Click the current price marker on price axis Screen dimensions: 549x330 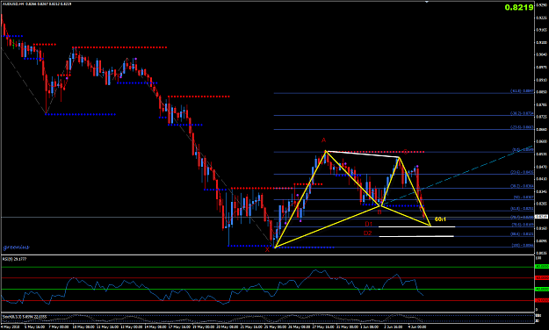pos(541,217)
